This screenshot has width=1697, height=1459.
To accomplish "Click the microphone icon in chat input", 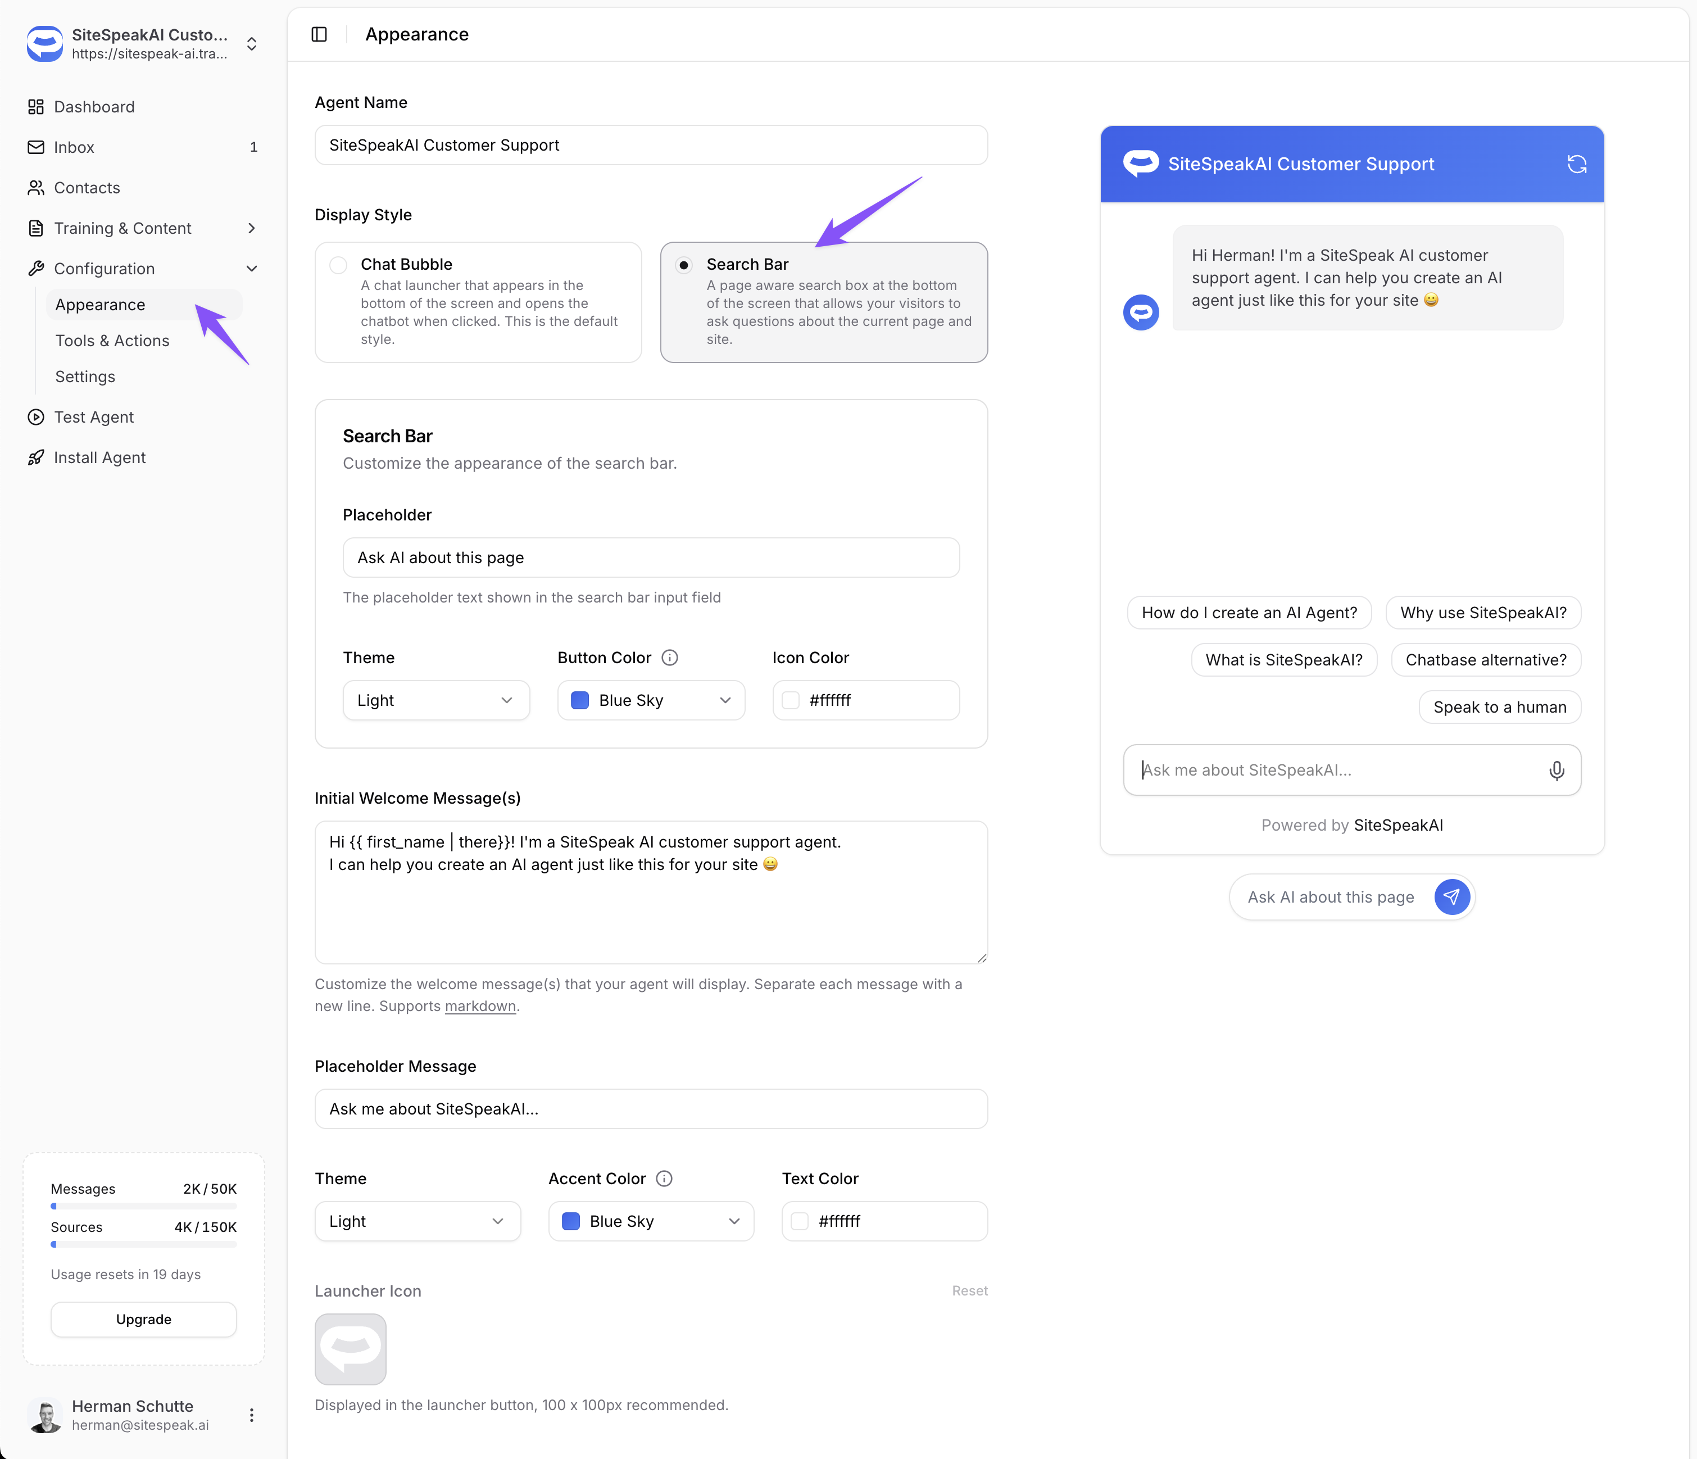I will [1556, 770].
